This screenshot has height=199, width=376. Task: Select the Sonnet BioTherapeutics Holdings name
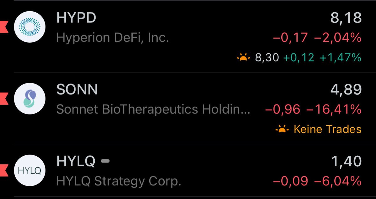pyautogui.click(x=153, y=110)
